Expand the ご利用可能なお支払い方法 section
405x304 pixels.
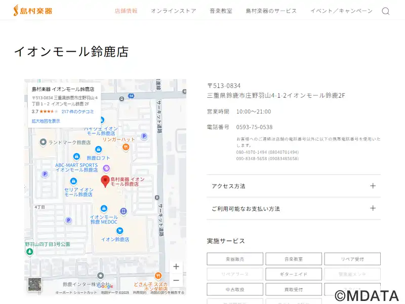click(x=294, y=208)
